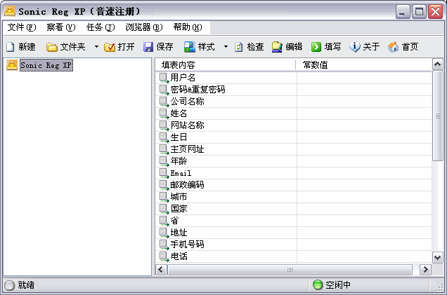Expand the 文件夹 dropdown arrow

coord(96,47)
